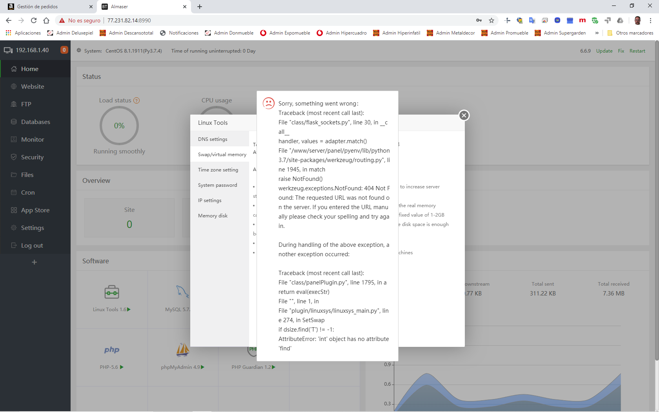659x412 pixels.
Task: Click the red 'm' extension icon
Action: pos(583,20)
